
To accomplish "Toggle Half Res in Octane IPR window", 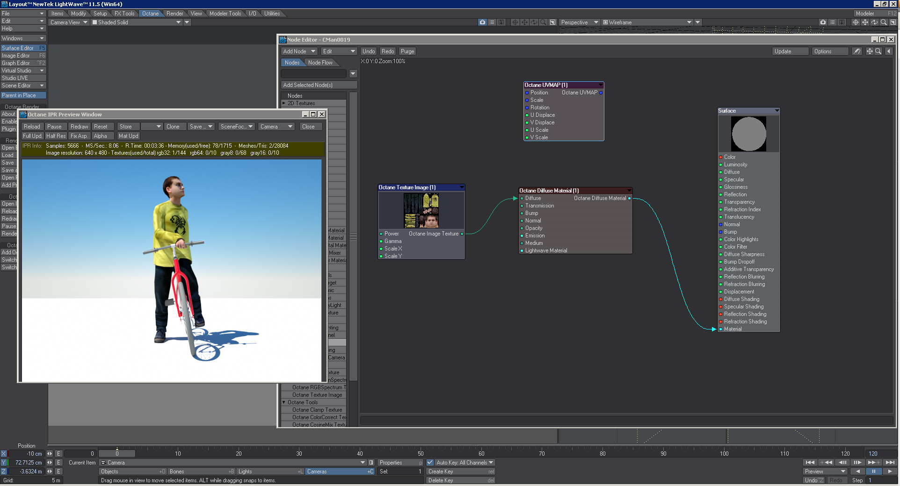I will point(56,136).
